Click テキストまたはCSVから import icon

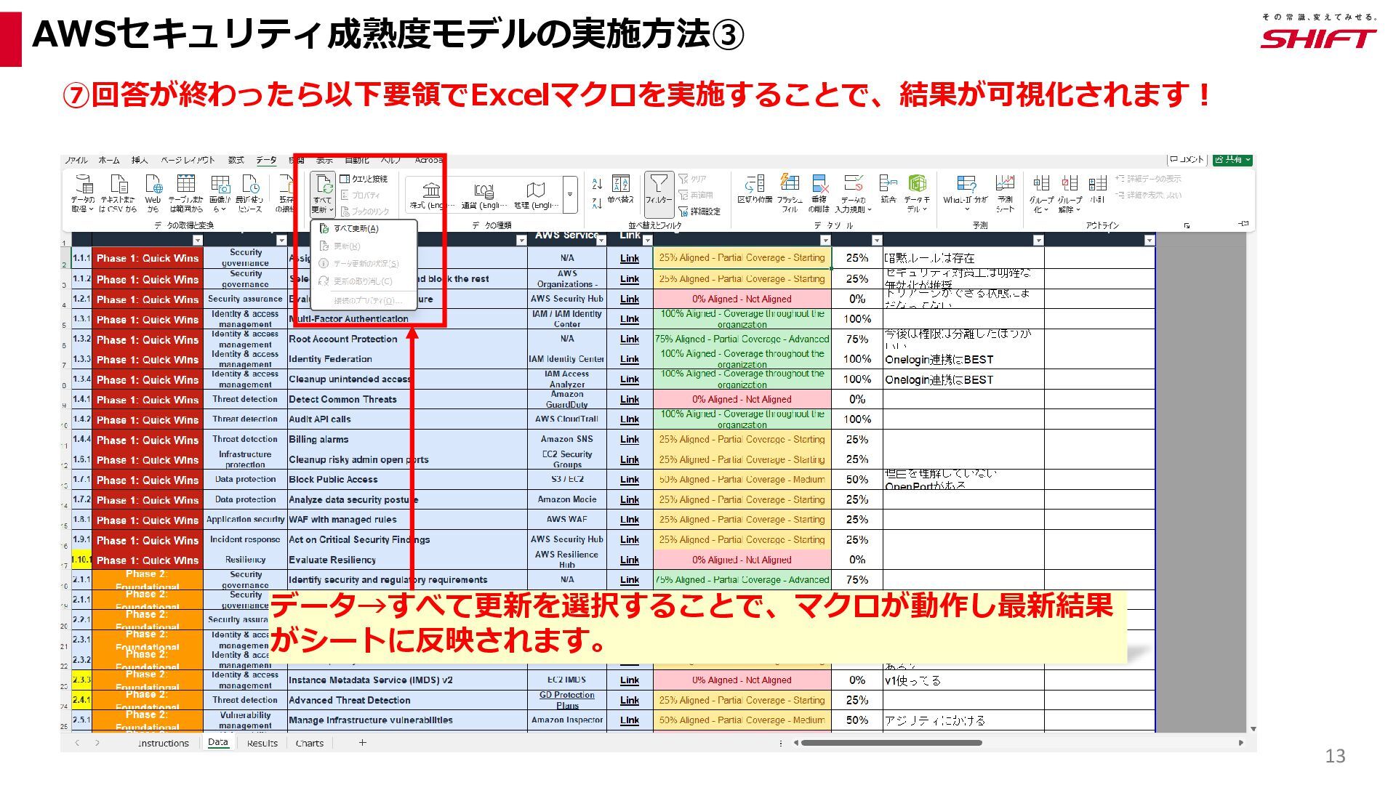point(119,193)
